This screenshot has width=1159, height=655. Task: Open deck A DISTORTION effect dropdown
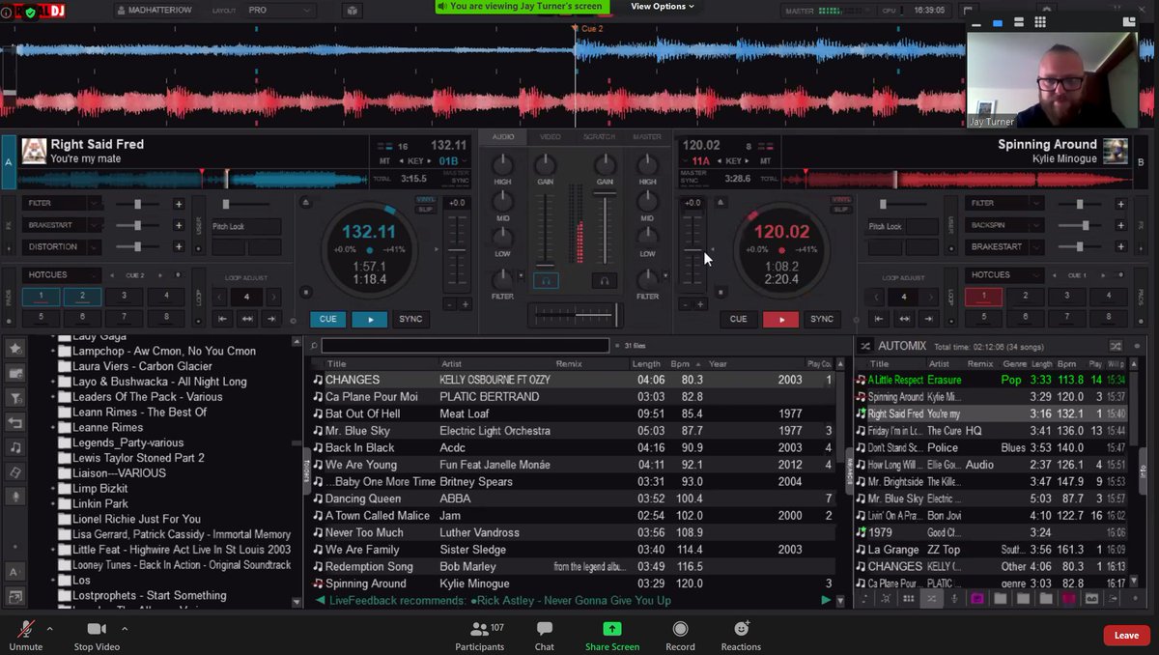(95, 246)
